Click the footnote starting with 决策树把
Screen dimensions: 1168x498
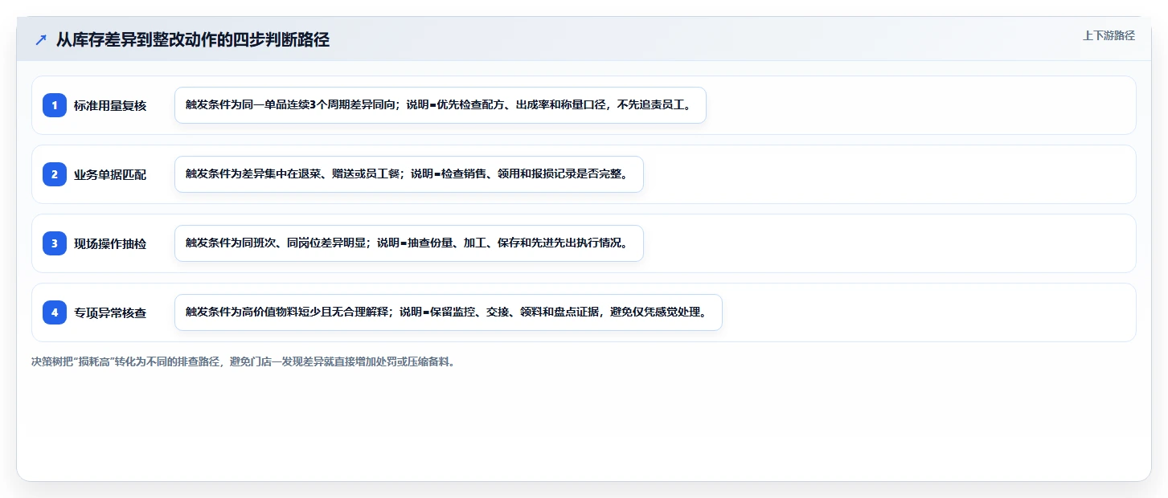coord(244,362)
